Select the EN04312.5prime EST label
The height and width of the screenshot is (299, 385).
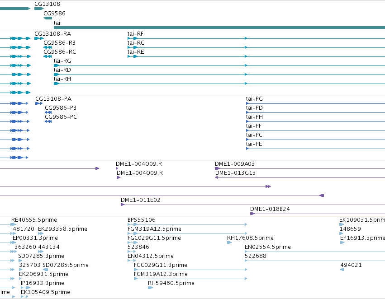pos(151,257)
